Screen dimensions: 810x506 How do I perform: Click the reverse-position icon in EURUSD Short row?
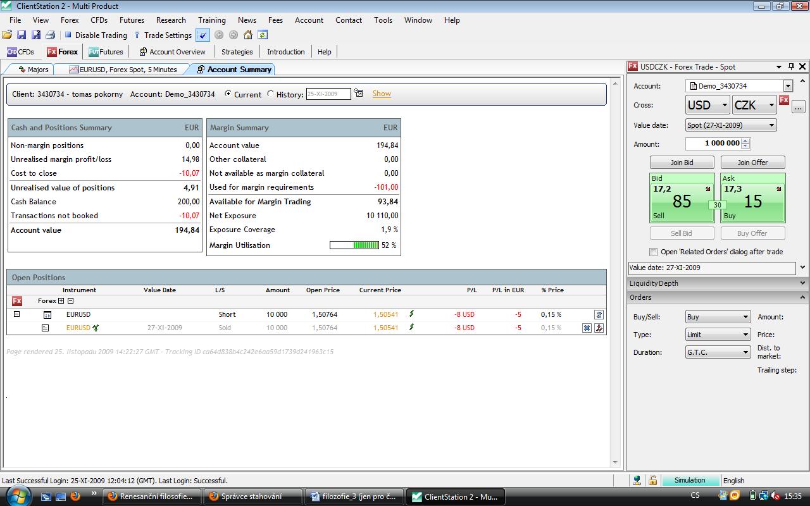599,314
